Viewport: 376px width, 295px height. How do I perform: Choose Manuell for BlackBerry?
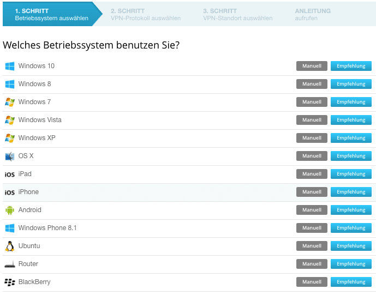pos(312,282)
